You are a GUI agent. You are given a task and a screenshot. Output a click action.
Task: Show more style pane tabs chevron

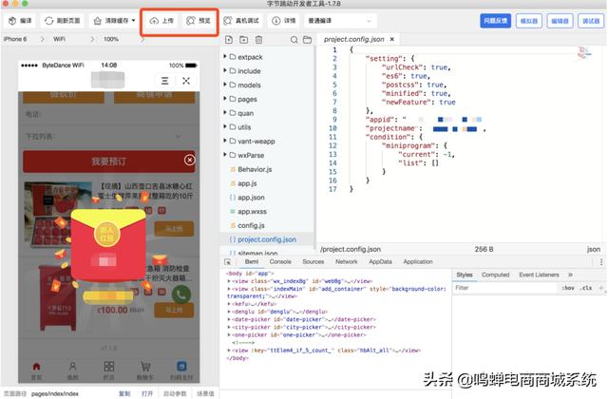(570, 275)
